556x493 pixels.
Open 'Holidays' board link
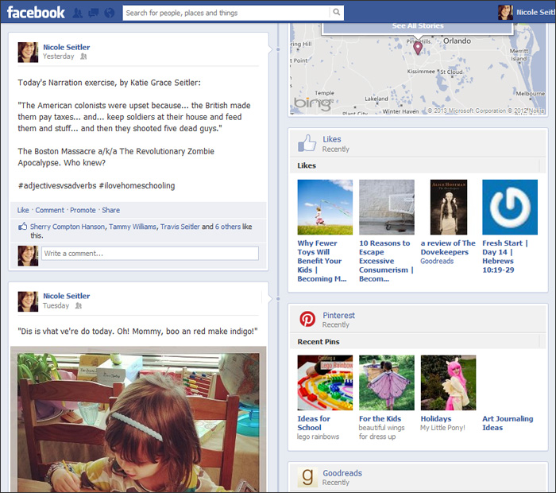[436, 419]
